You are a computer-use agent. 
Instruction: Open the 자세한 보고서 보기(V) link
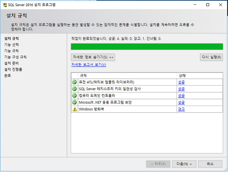click(89, 65)
